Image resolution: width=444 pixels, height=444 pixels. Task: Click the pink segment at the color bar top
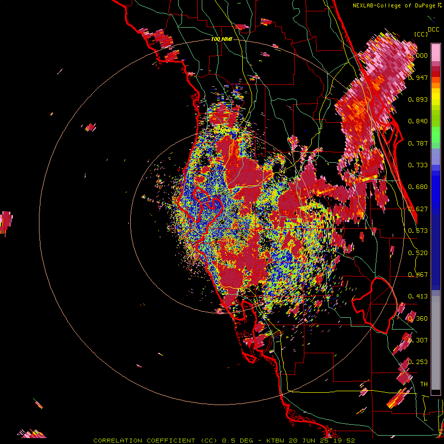[x=436, y=53]
